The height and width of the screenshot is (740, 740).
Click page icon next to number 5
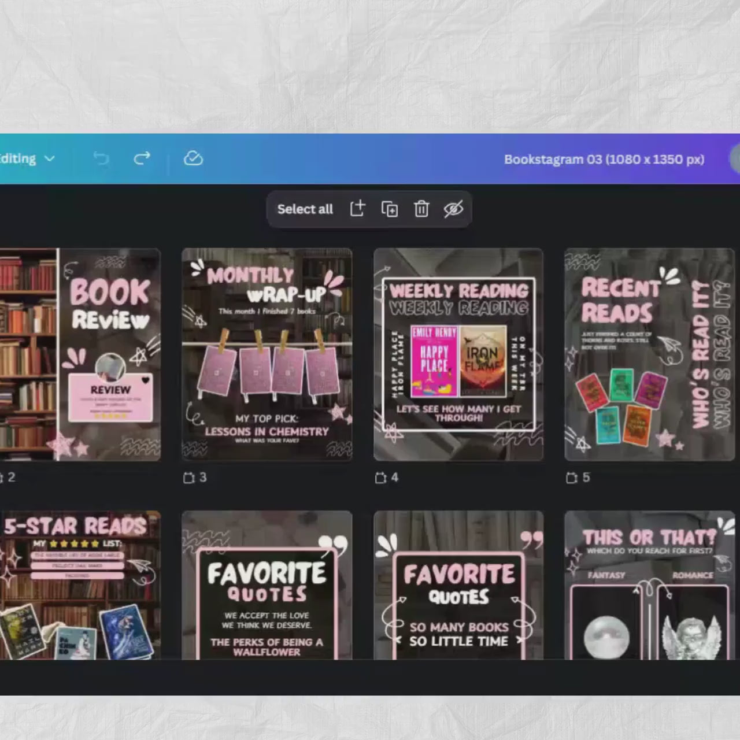(572, 478)
